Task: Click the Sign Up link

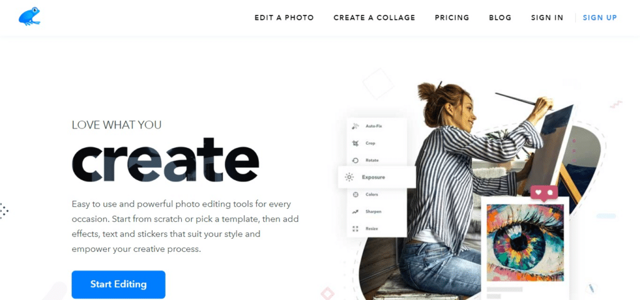Action: [x=599, y=18]
